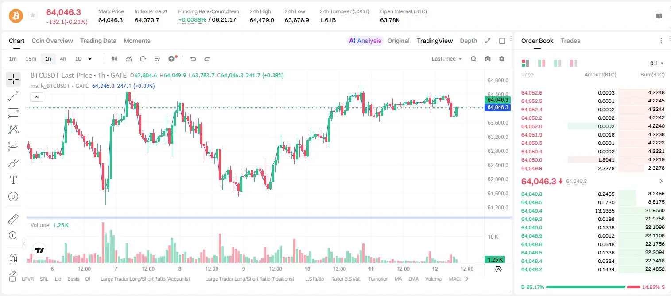The width and height of the screenshot is (671, 296).
Task: Open chart settings gear icon
Action: pyautogui.click(x=502, y=59)
